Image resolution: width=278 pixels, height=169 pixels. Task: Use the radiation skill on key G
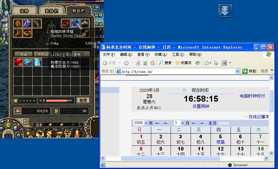[x=68, y=133]
